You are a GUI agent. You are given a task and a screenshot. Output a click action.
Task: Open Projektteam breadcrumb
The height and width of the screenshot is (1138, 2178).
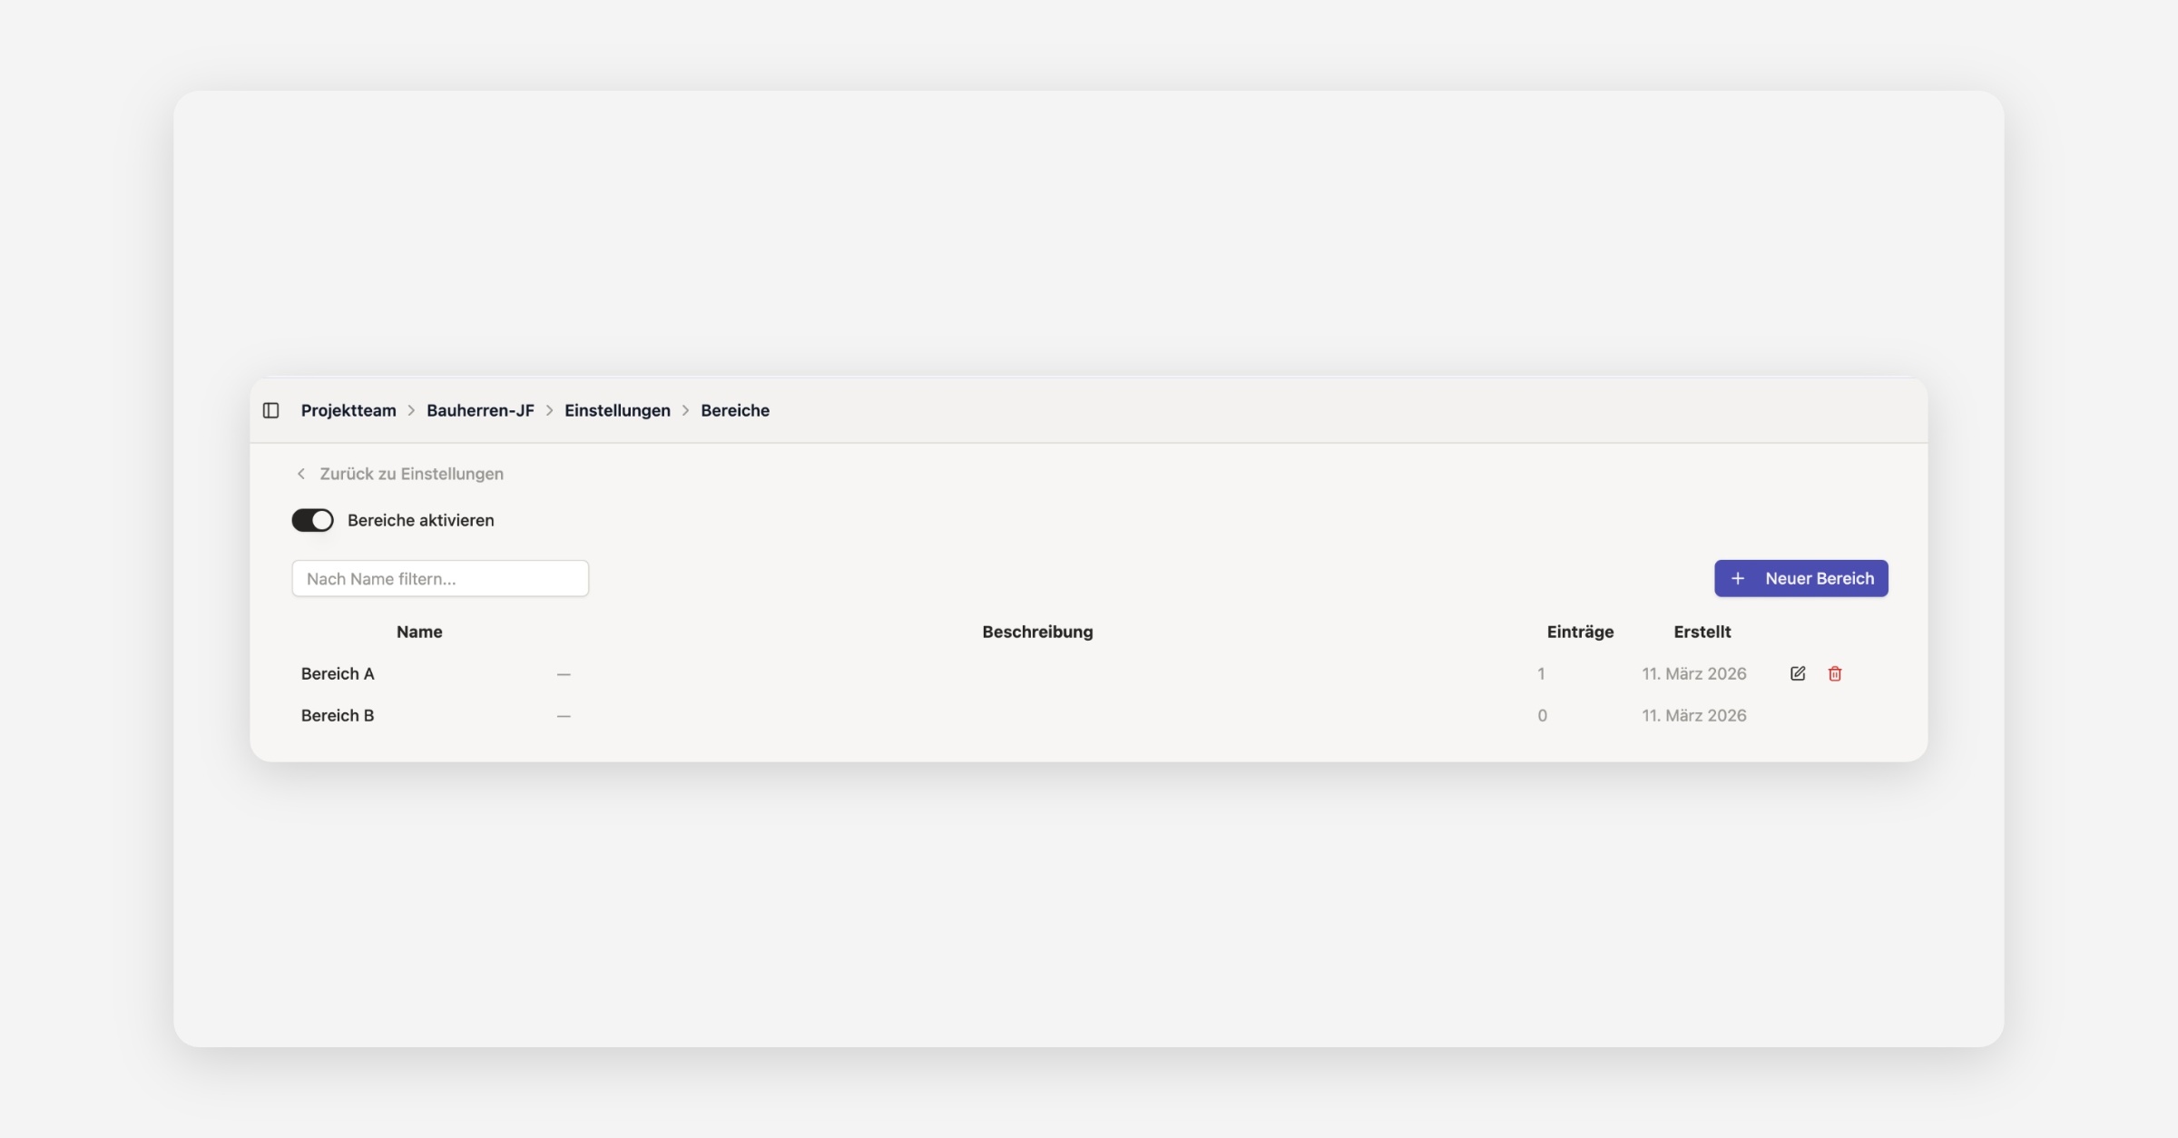click(348, 410)
